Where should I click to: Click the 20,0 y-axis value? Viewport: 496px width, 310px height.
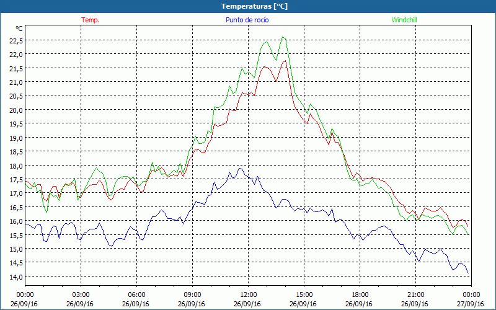click(x=15, y=110)
